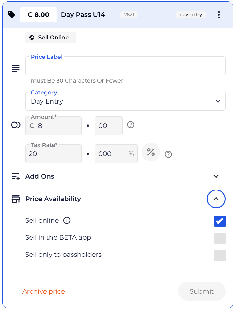Click the Sell Online globe chip
235x309 pixels.
pos(51,38)
